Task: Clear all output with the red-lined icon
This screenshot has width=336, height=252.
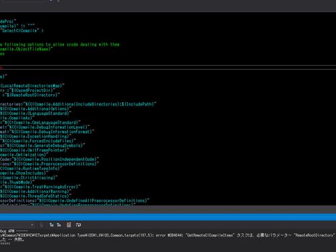Action: [x=69, y=224]
